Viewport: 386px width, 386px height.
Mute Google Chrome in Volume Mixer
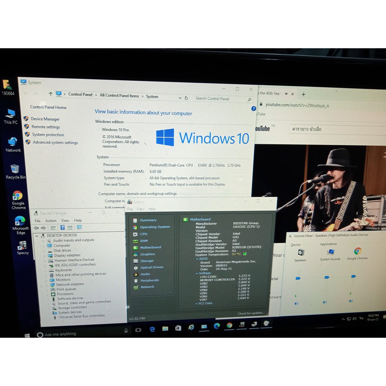(351, 301)
